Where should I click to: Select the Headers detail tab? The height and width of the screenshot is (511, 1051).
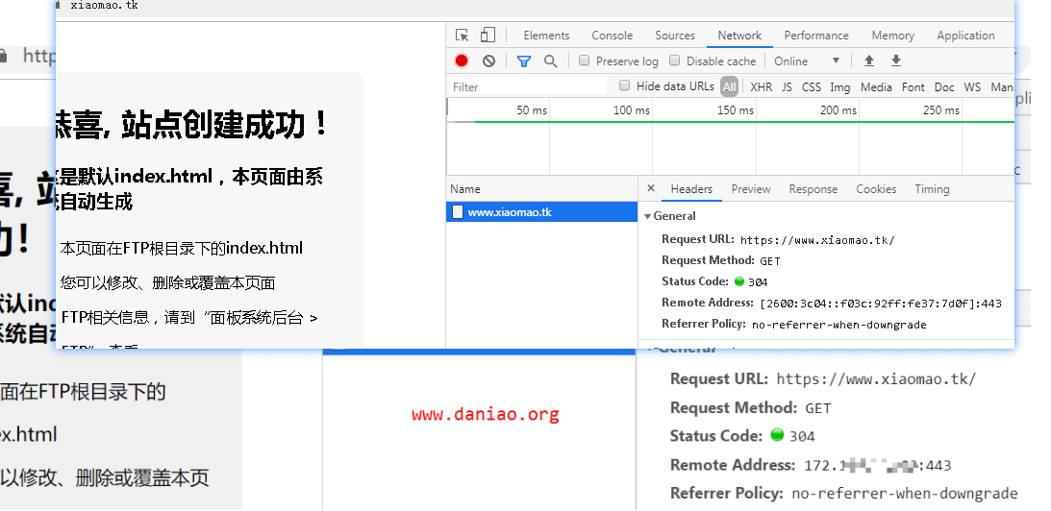pos(691,189)
